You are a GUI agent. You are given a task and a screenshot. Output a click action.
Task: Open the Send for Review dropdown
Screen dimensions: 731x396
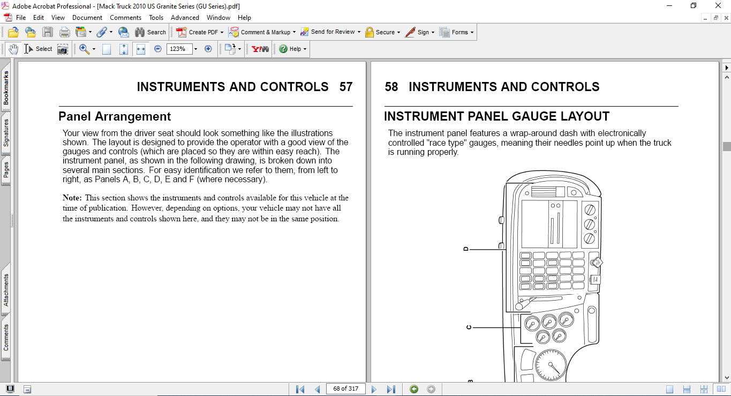pyautogui.click(x=359, y=32)
